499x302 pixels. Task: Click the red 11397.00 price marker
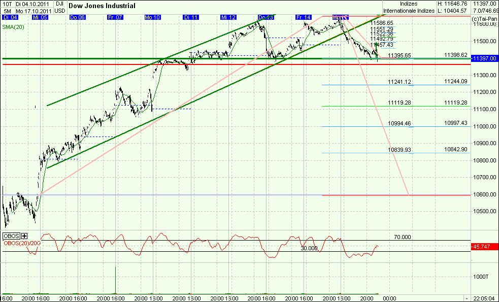click(x=483, y=58)
